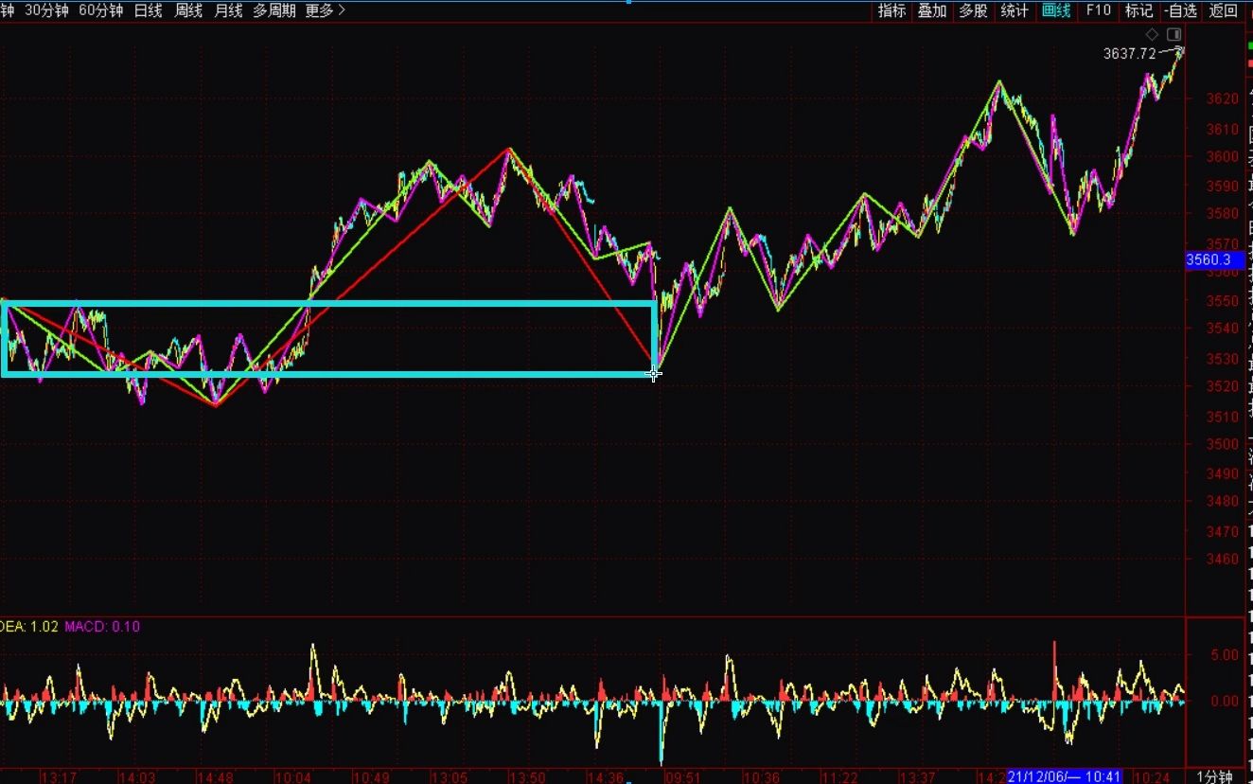The width and height of the screenshot is (1253, 784).
Task: Click the 叠加 overlay button
Action: [932, 10]
